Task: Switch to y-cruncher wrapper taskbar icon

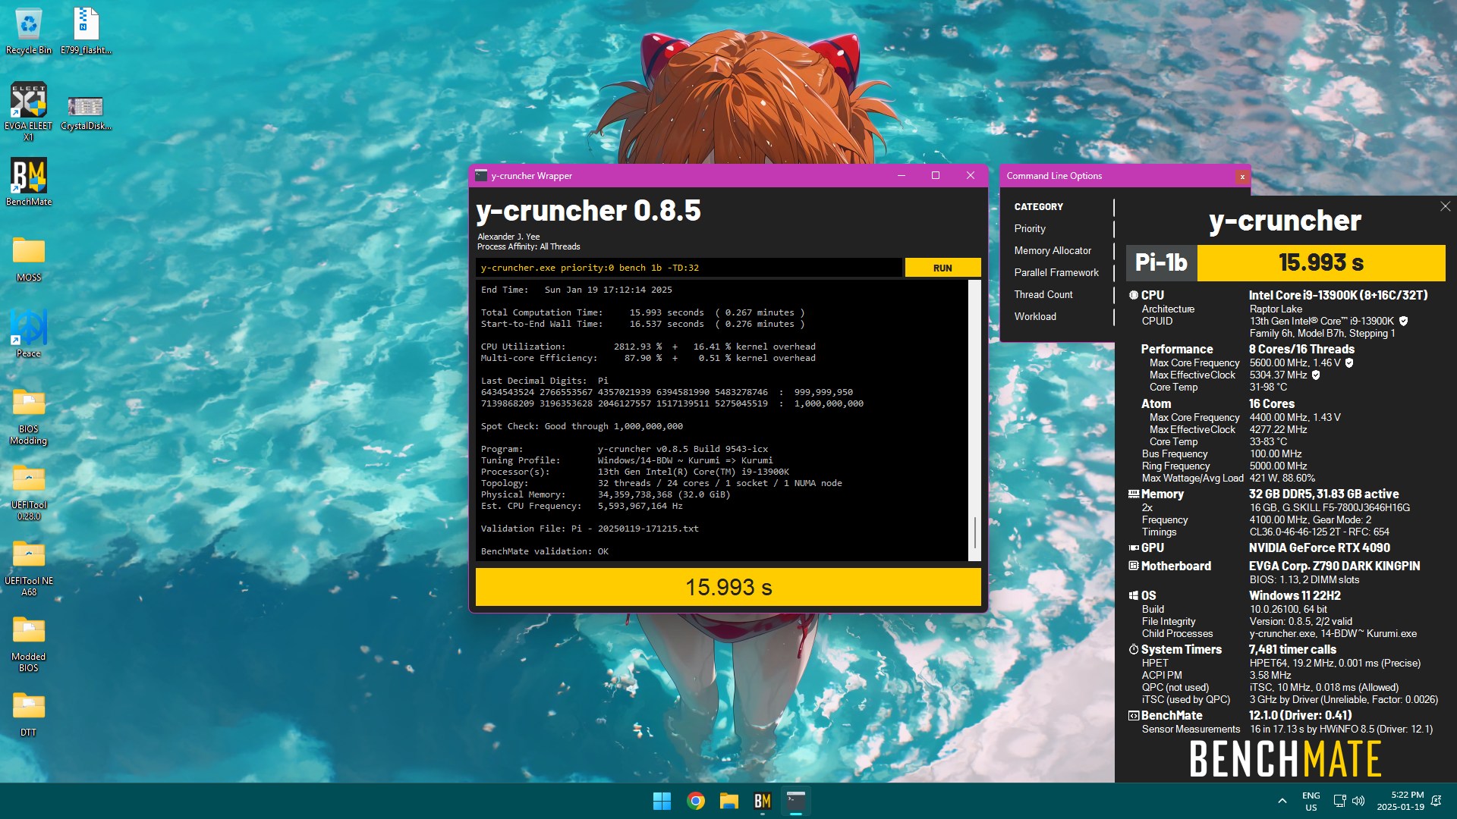Action: pos(796,801)
